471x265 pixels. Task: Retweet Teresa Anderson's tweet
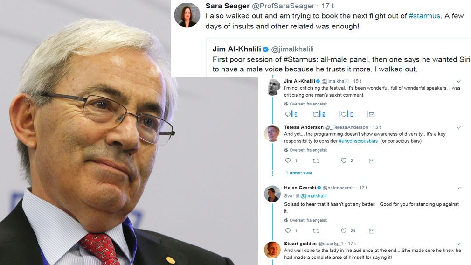click(x=316, y=161)
